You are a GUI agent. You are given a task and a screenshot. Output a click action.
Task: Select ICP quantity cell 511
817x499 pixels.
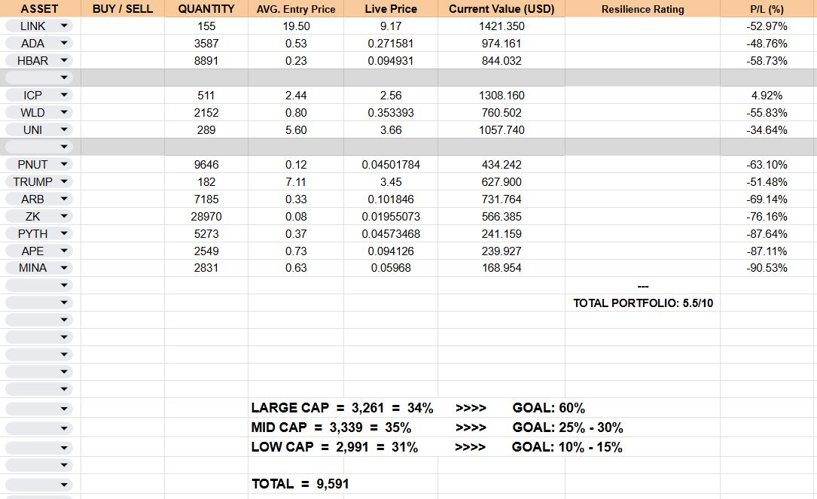coord(206,96)
